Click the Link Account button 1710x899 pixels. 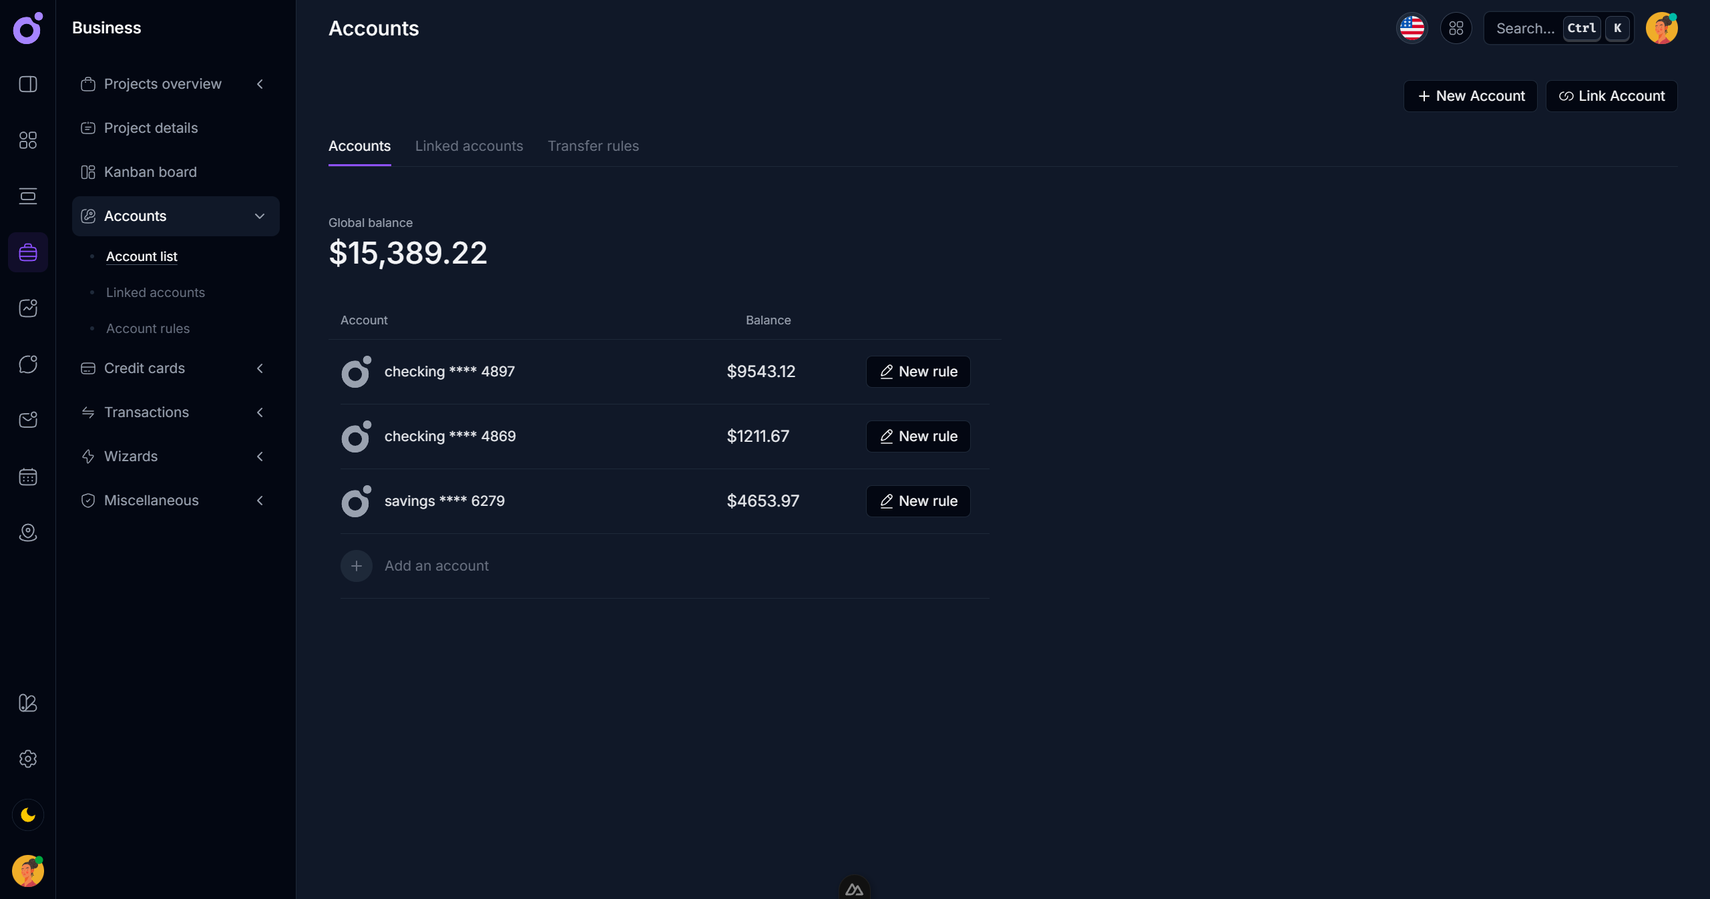pyautogui.click(x=1611, y=96)
